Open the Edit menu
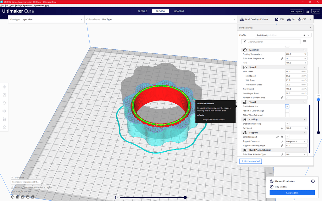The height and width of the screenshot is (201, 322). click(x=7, y=6)
